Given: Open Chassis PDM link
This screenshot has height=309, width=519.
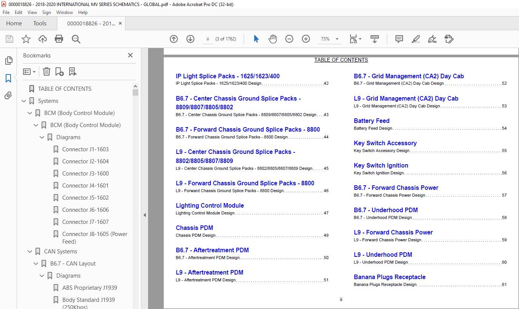Looking at the screenshot, I should pos(194,228).
